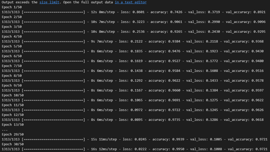Select the 'Epoch 6/50' line

pyautogui.click(x=12, y=56)
